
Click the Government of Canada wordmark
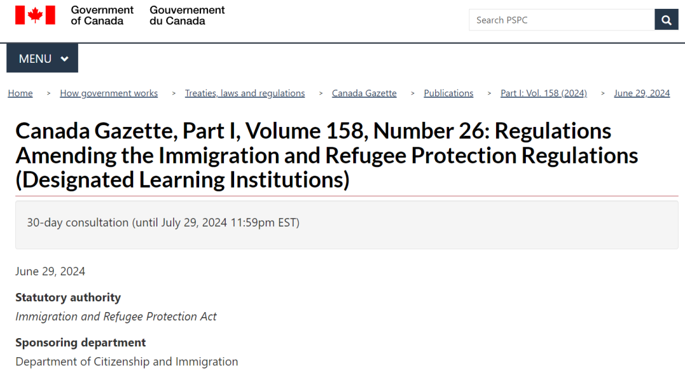pos(102,15)
